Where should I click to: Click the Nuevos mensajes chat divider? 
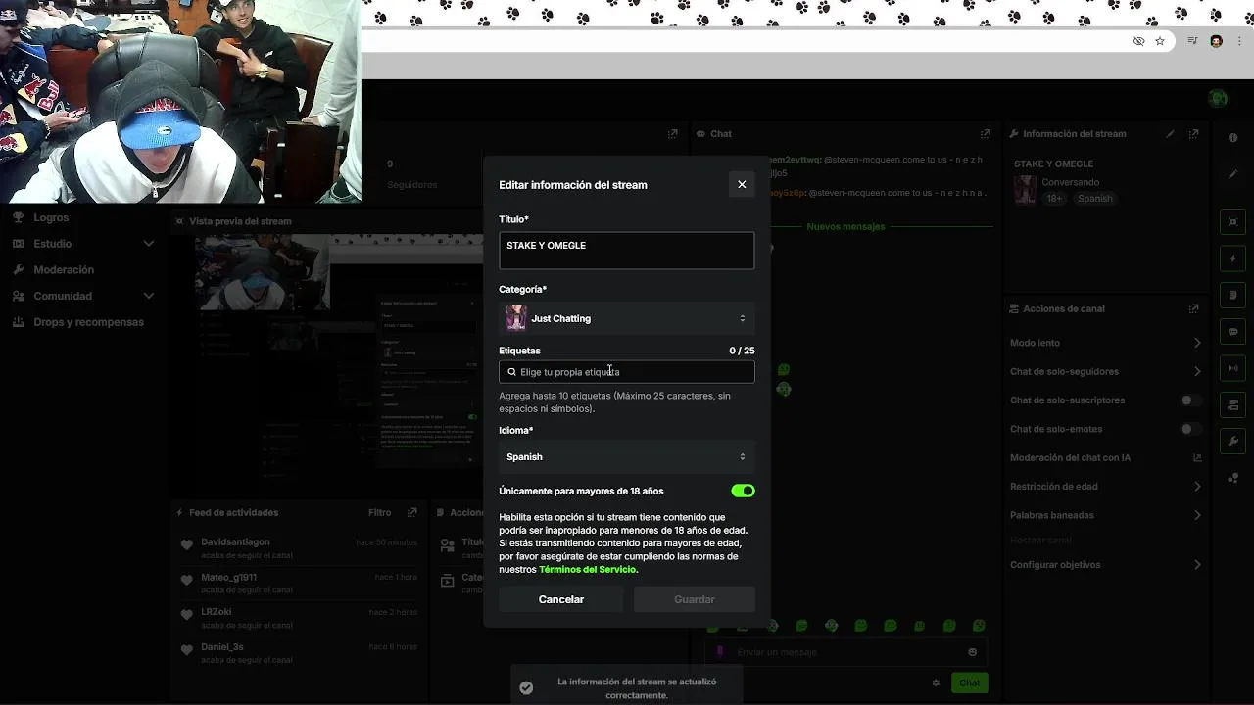[845, 226]
